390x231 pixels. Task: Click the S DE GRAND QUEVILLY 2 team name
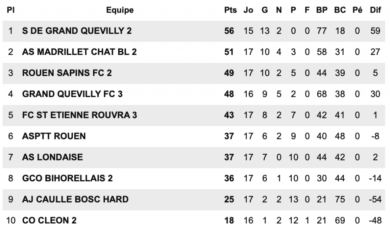point(77,31)
